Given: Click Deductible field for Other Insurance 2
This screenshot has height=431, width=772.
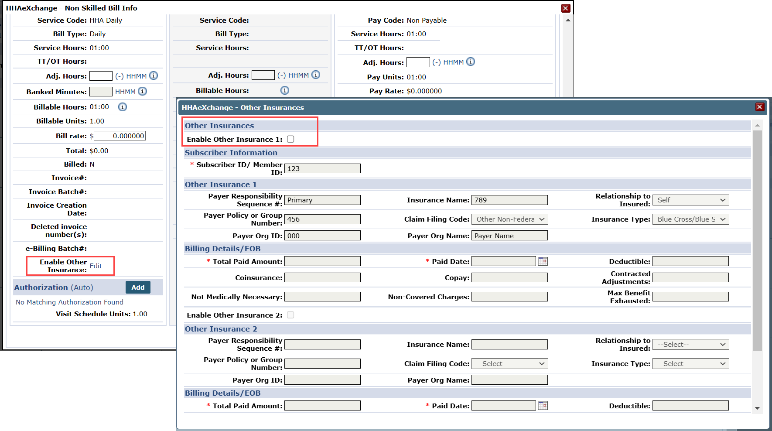Looking at the screenshot, I should point(690,406).
